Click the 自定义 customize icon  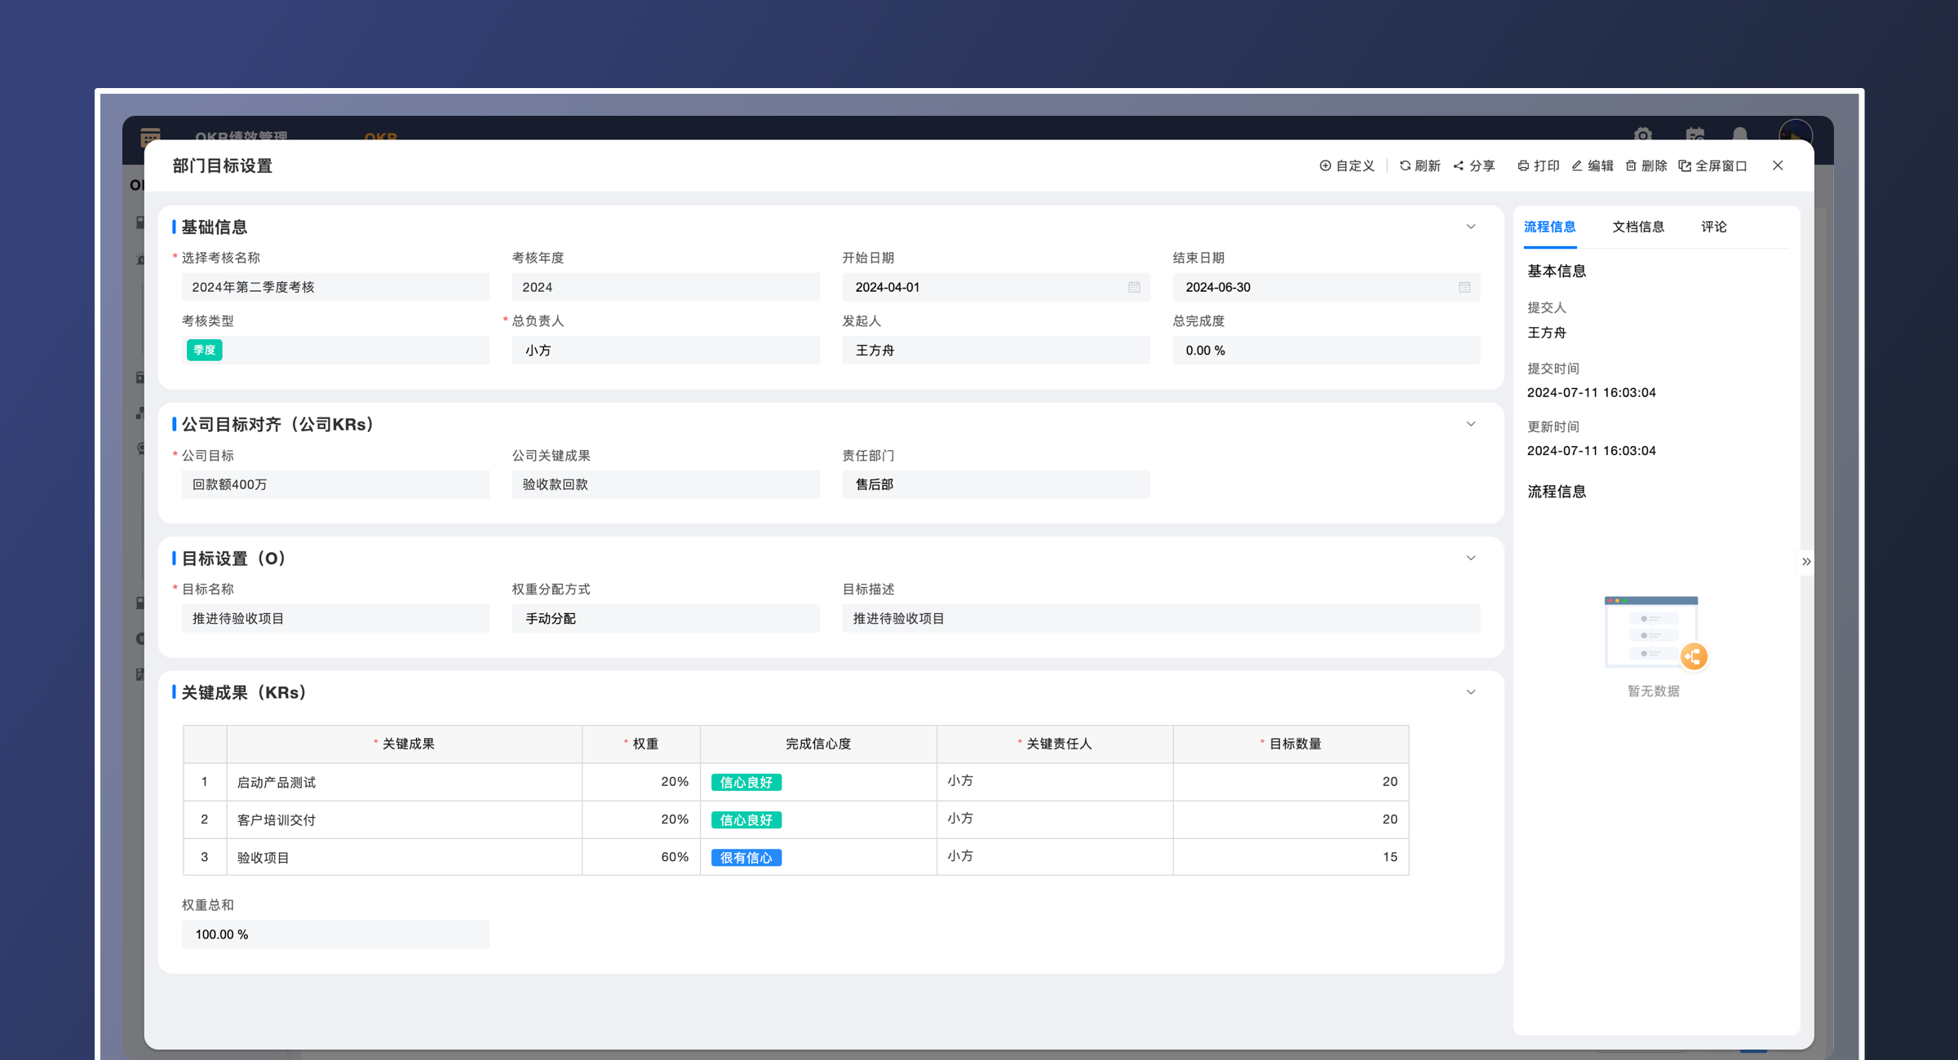coord(1326,166)
